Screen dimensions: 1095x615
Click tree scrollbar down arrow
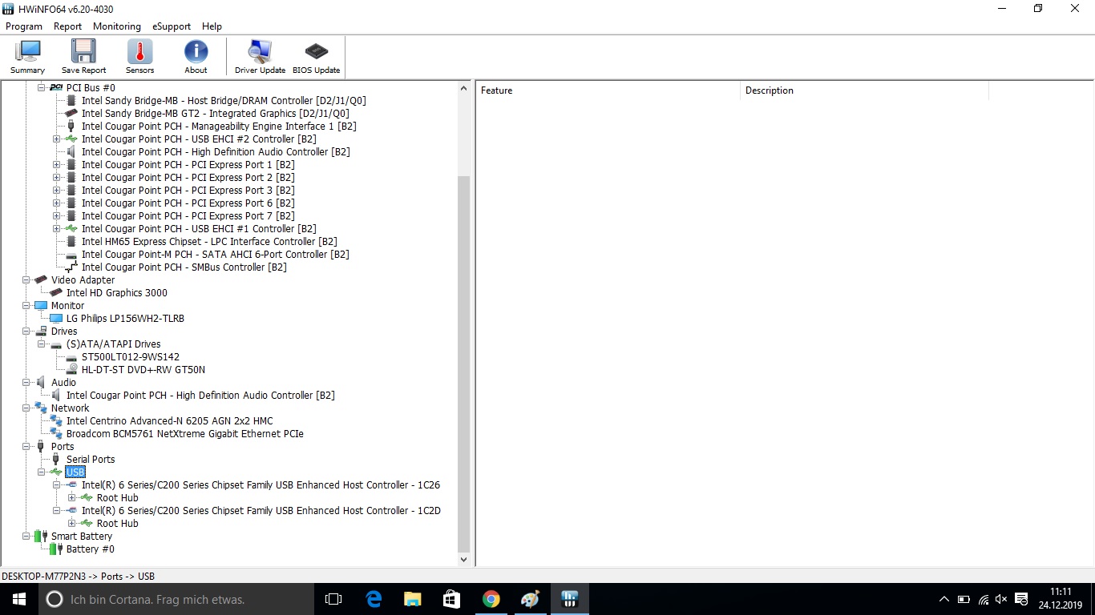[464, 560]
